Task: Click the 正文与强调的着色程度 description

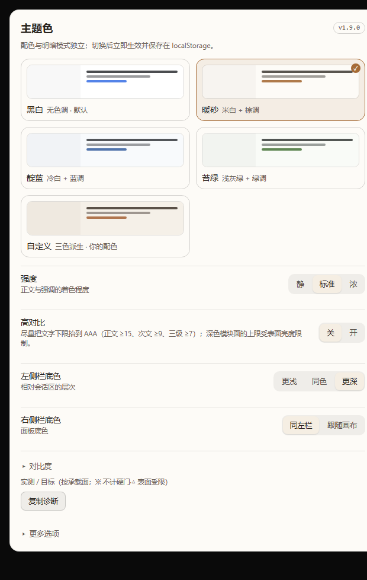Action: click(54, 289)
